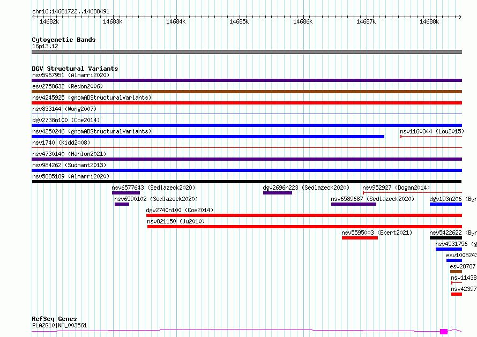This screenshot has width=477, height=337.
Task: Click the nsv4730140 (Hanlon2021) purple bar
Action: pos(247,159)
